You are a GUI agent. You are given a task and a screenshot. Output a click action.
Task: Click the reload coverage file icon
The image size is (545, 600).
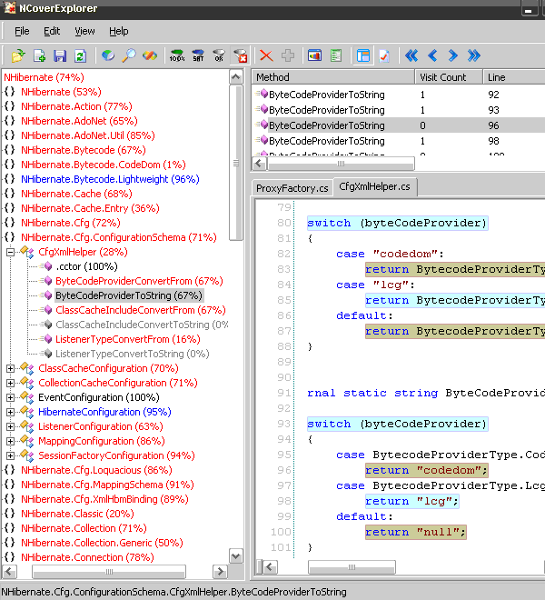tap(80, 55)
